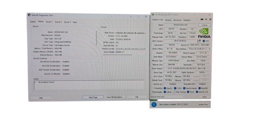Click the Lookup button

click(204, 25)
